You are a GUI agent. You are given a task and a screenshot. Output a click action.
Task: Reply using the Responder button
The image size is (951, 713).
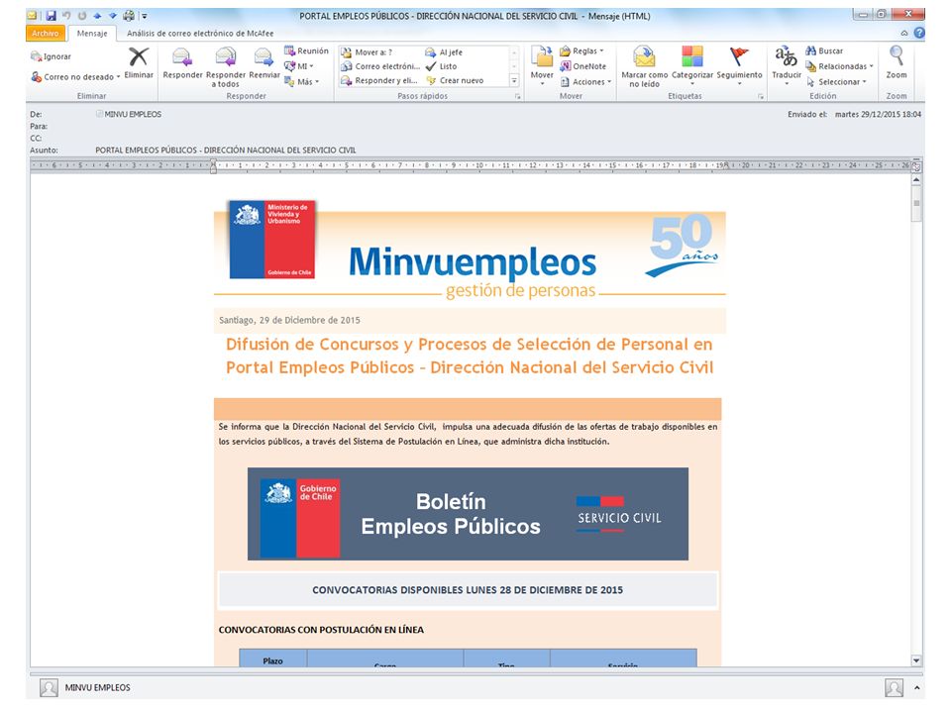click(x=182, y=63)
